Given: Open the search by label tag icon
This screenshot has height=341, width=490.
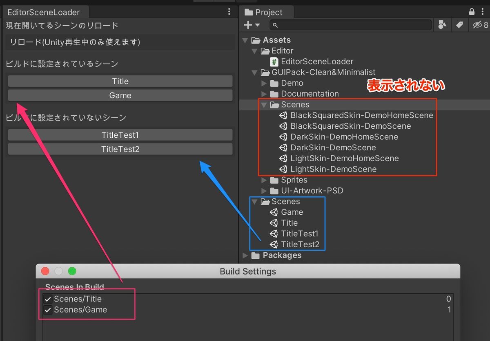Looking at the screenshot, I should click(x=459, y=25).
